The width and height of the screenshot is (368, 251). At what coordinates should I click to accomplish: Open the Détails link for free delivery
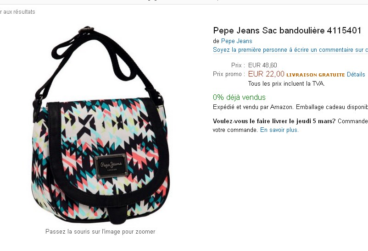coord(356,75)
